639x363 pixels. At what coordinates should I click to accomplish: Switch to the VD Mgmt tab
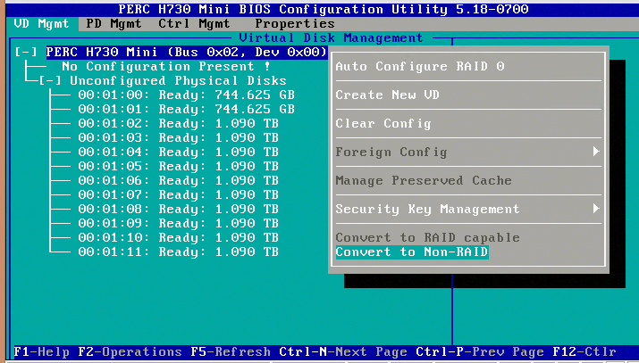[42, 24]
